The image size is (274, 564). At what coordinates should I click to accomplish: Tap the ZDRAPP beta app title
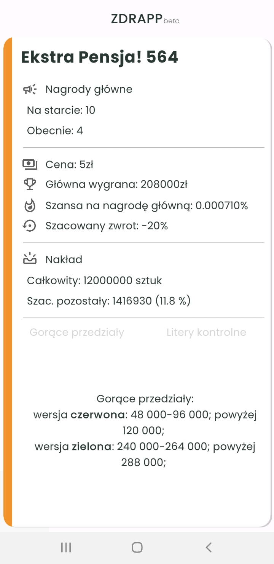pyautogui.click(x=145, y=19)
